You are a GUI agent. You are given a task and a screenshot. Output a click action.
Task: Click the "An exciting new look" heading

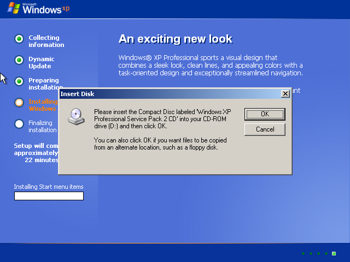pos(175,39)
